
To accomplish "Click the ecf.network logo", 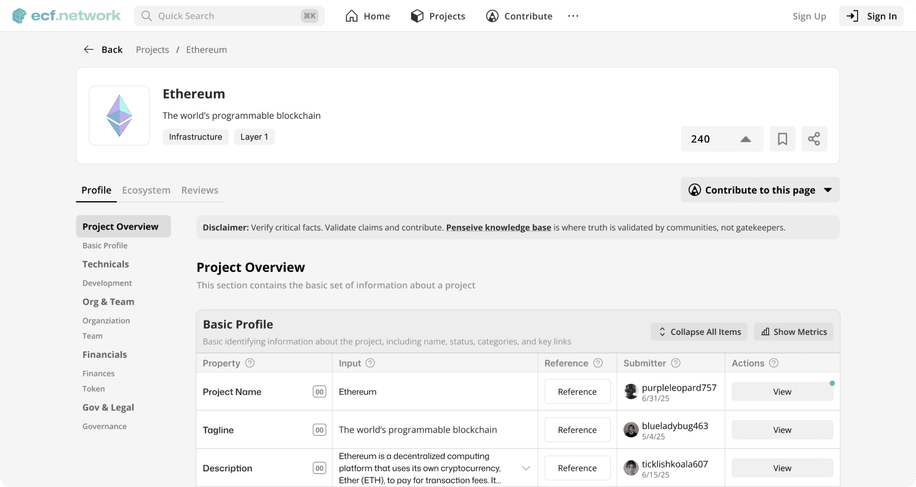I will point(66,16).
